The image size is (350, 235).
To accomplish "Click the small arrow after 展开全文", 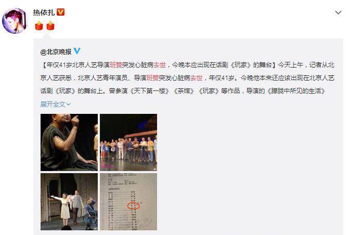I will click(68, 104).
